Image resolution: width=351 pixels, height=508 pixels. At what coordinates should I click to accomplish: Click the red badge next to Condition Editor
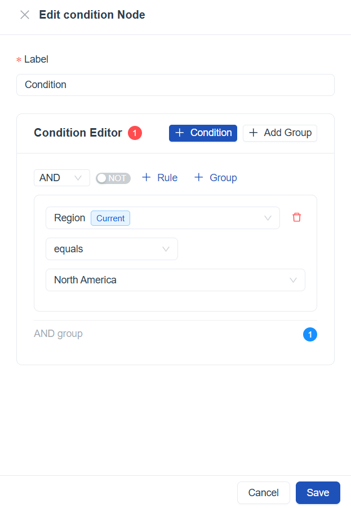[135, 133]
